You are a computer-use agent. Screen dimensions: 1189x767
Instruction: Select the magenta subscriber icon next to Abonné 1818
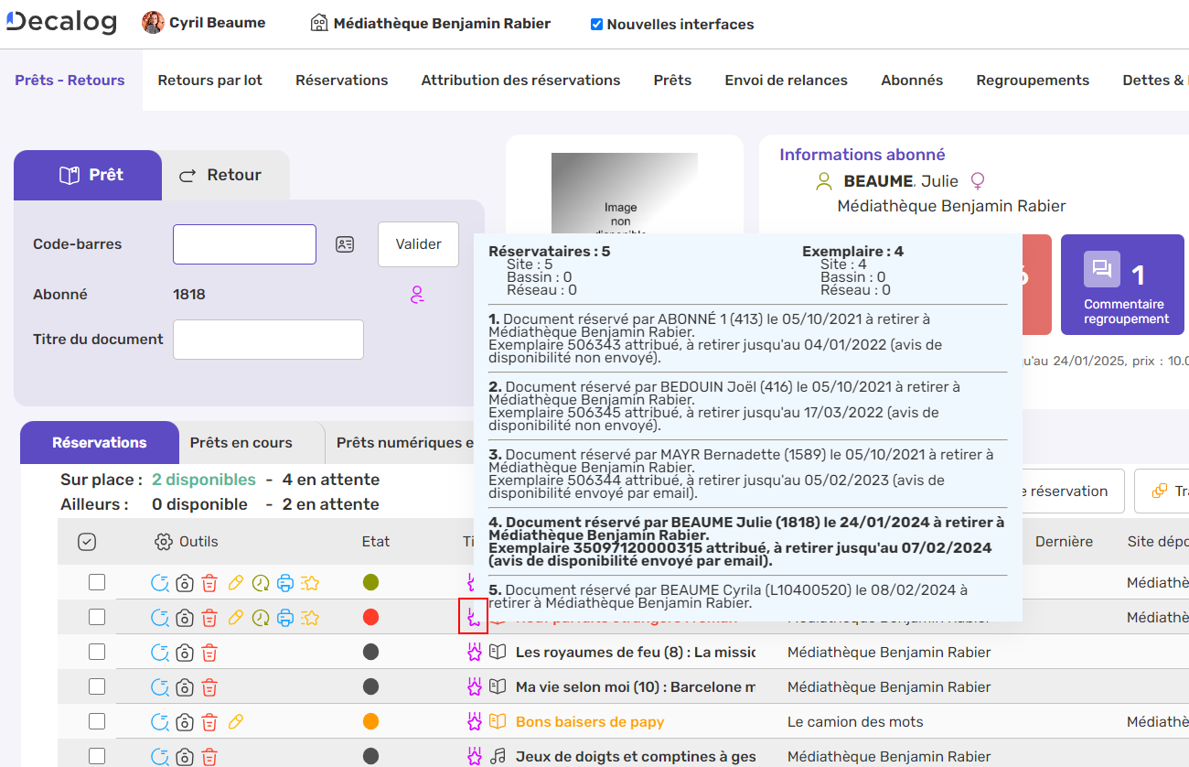[418, 295]
